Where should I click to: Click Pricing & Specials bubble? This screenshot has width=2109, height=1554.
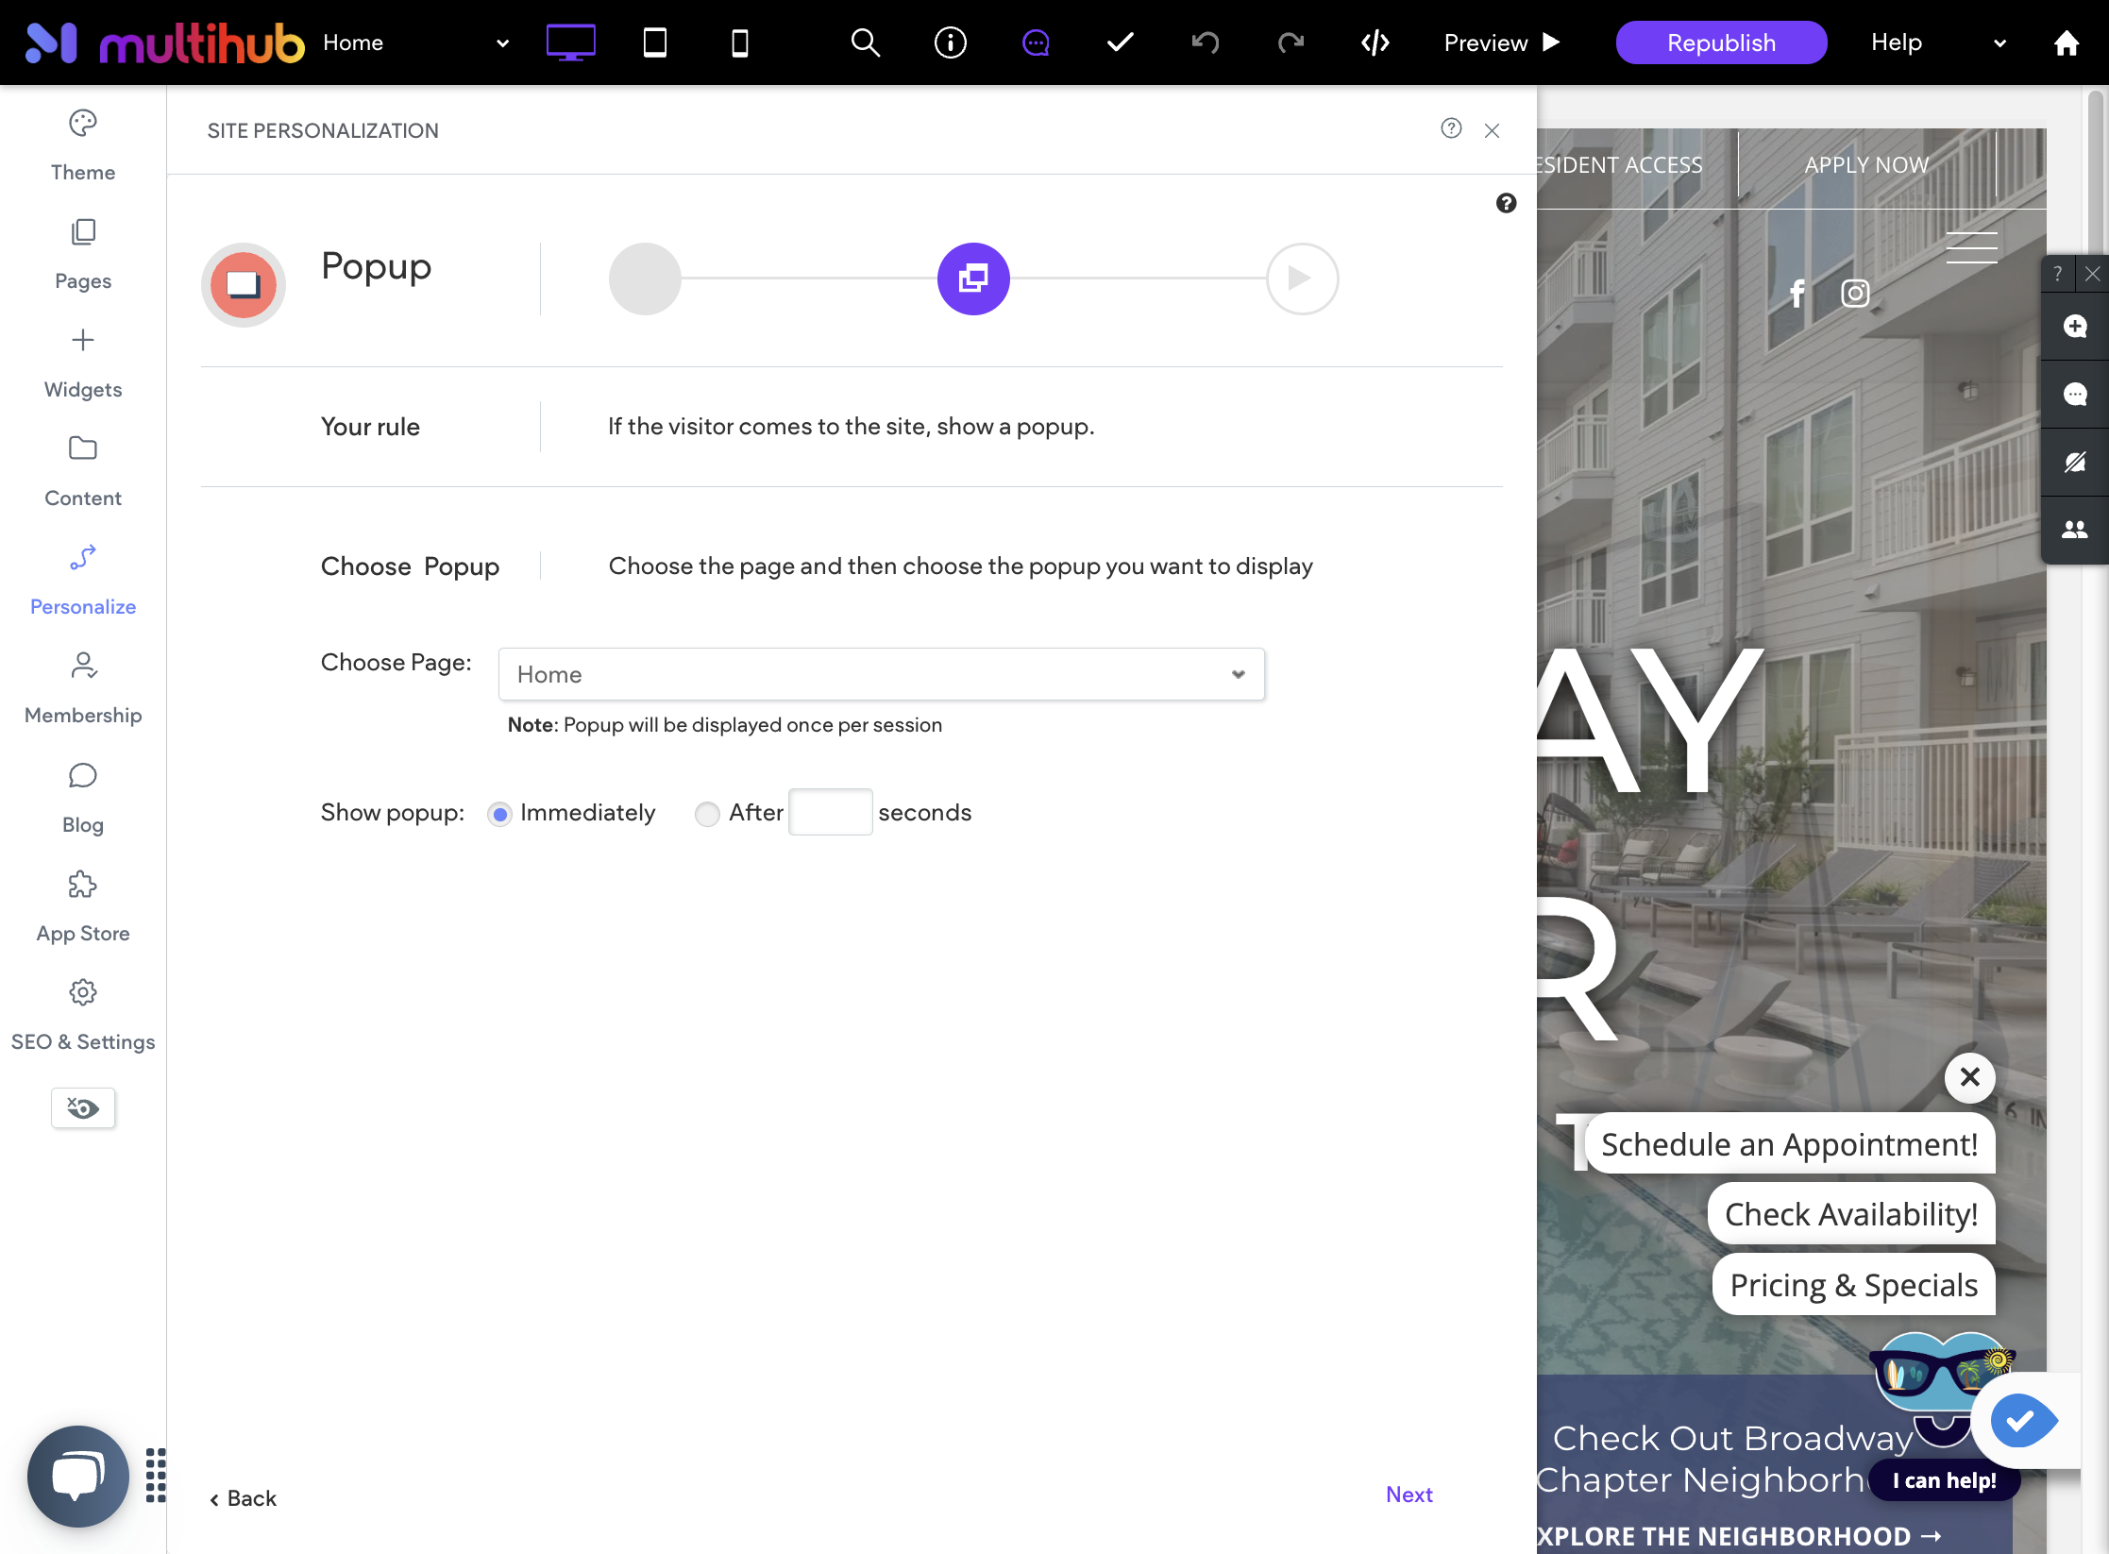(x=1853, y=1285)
